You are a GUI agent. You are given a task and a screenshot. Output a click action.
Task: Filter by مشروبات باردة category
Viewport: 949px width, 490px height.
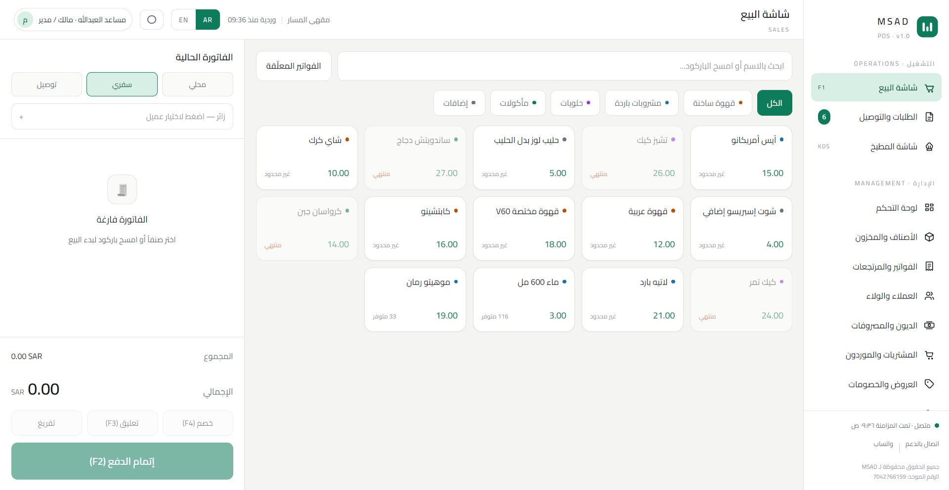click(642, 103)
